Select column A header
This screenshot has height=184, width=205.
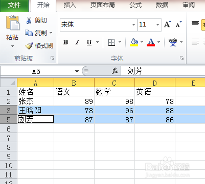pyautogui.click(x=35, y=83)
